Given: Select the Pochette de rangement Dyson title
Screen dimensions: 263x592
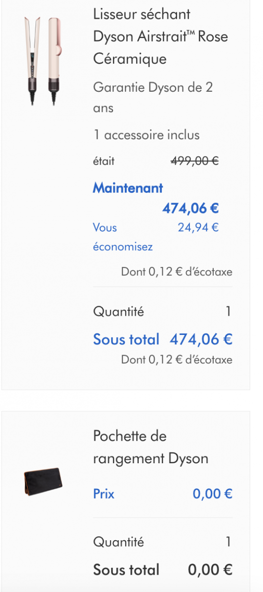Looking at the screenshot, I should tap(151, 447).
